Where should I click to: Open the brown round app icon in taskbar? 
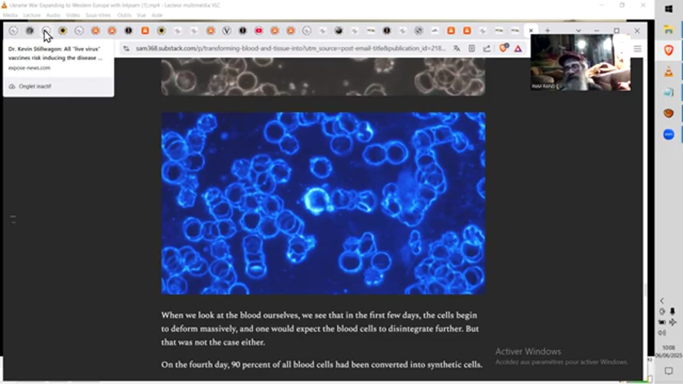tap(669, 113)
